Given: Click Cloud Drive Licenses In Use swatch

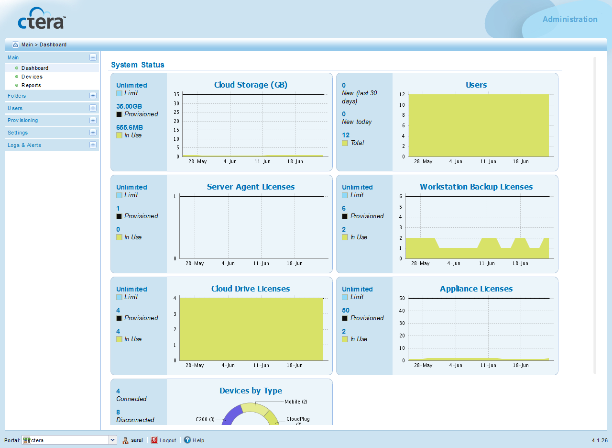Looking at the screenshot, I should (119, 339).
